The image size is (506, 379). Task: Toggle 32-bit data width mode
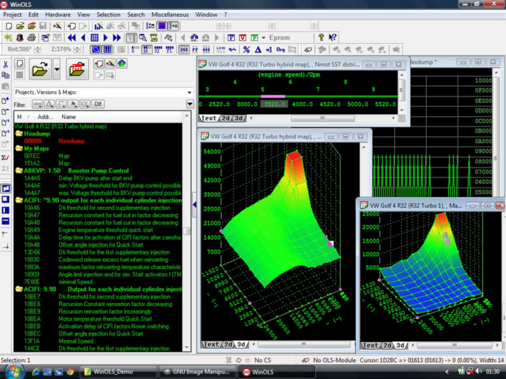coord(158,49)
